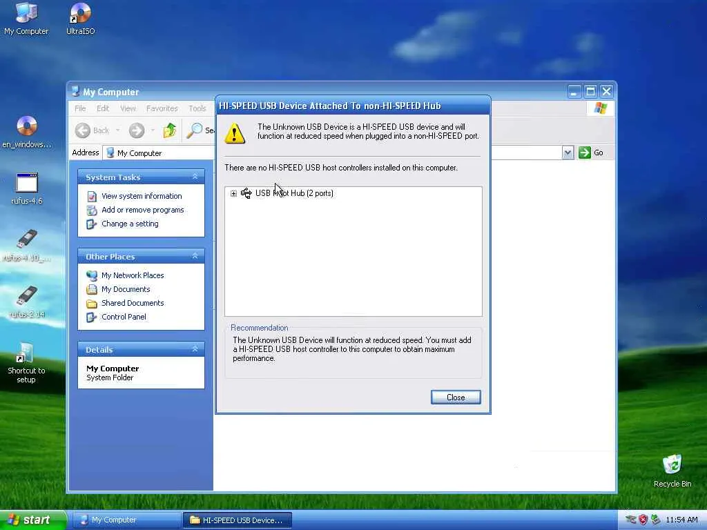This screenshot has width=707, height=530.
Task: Go up one folder level
Action: pyautogui.click(x=170, y=130)
